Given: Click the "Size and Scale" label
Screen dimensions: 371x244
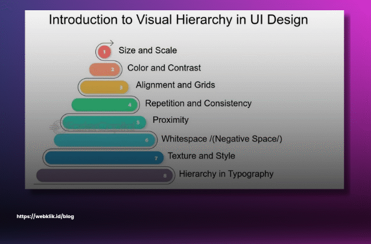Looking at the screenshot, I should click(148, 51).
